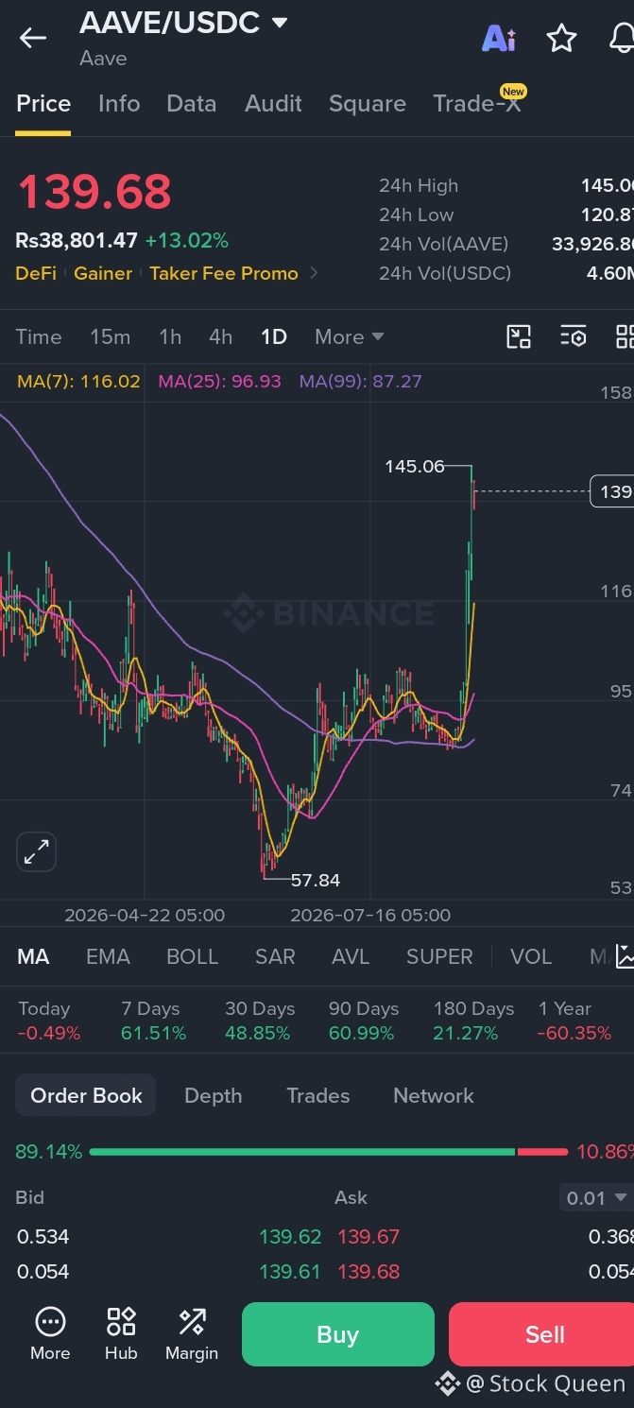
Task: Open the Trades tab
Action: point(318,1095)
